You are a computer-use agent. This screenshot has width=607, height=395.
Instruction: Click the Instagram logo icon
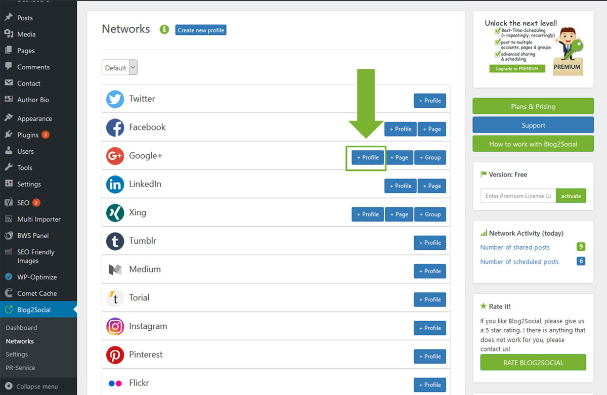coord(115,326)
